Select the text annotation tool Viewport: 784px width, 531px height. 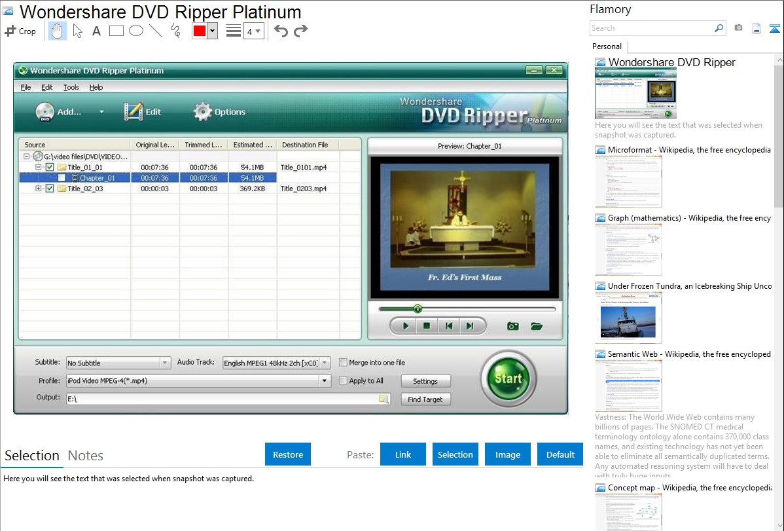(96, 31)
